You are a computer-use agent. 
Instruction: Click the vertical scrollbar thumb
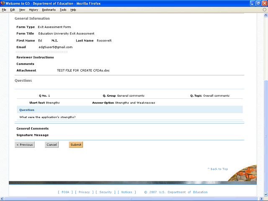coord(265,136)
